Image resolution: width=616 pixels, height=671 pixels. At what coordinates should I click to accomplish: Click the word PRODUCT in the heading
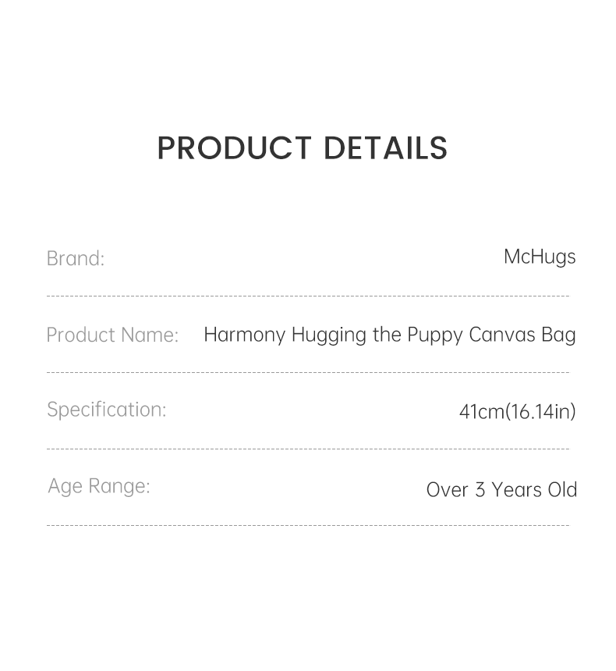click(234, 148)
